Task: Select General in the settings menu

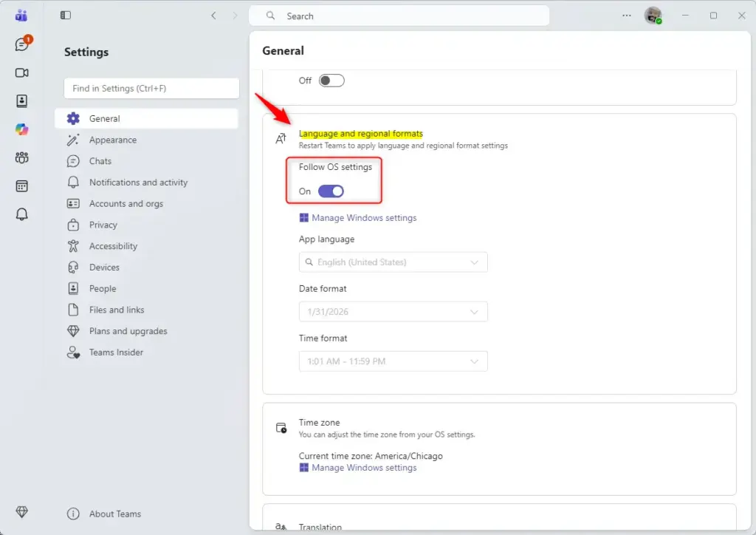Action: (147, 119)
